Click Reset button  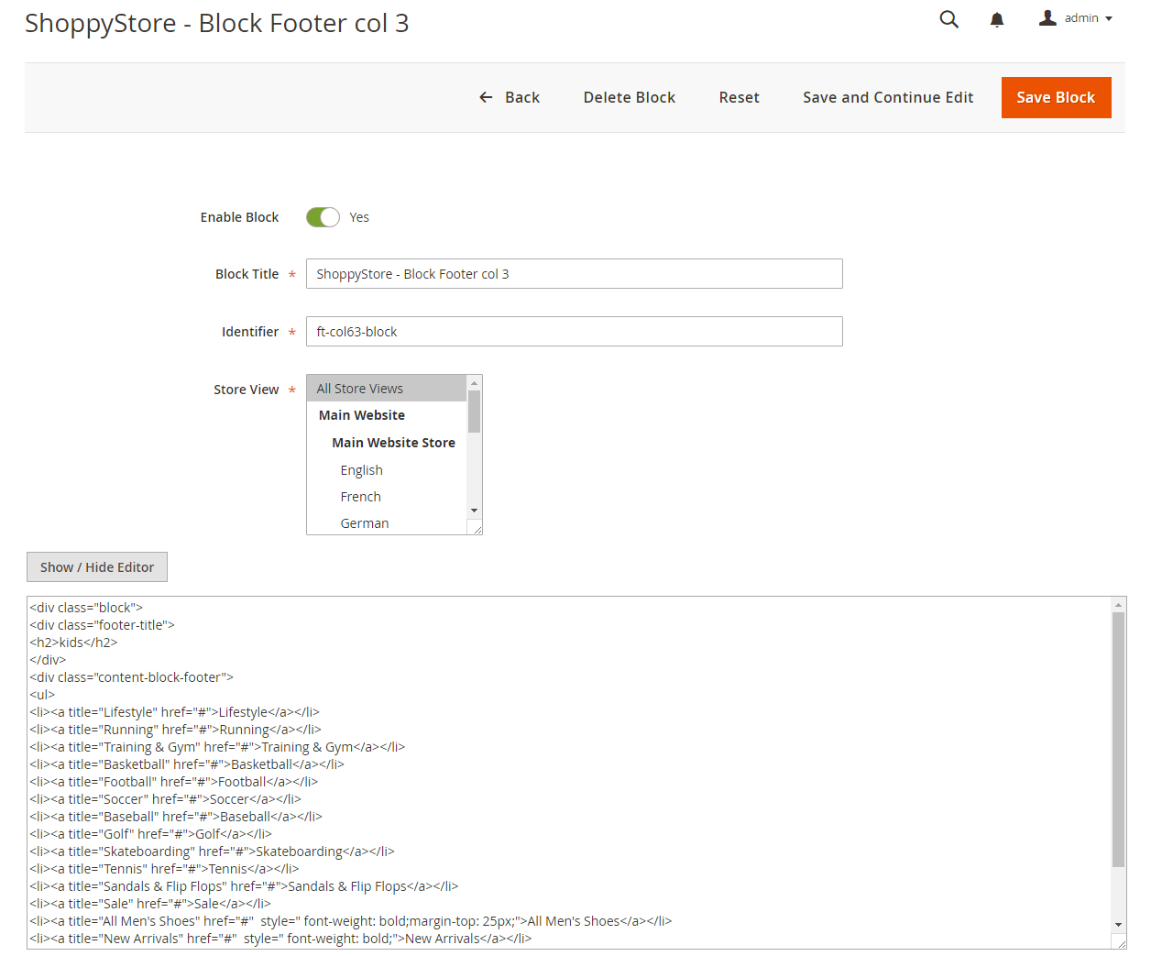(740, 97)
